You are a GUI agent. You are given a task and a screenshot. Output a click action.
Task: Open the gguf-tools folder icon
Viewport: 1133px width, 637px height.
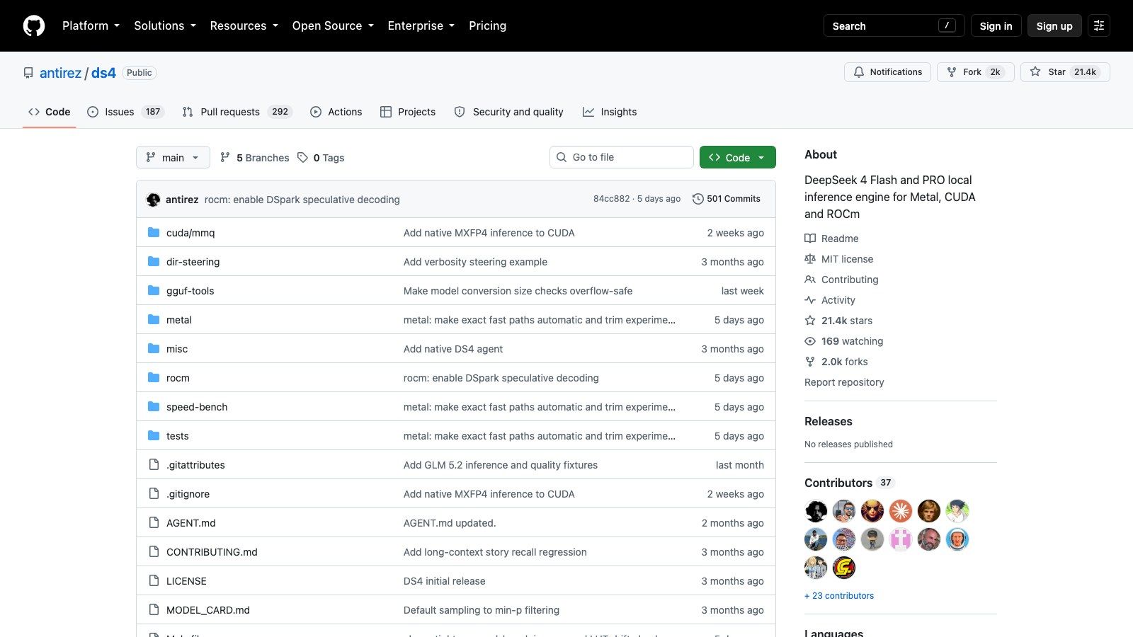[x=154, y=290]
